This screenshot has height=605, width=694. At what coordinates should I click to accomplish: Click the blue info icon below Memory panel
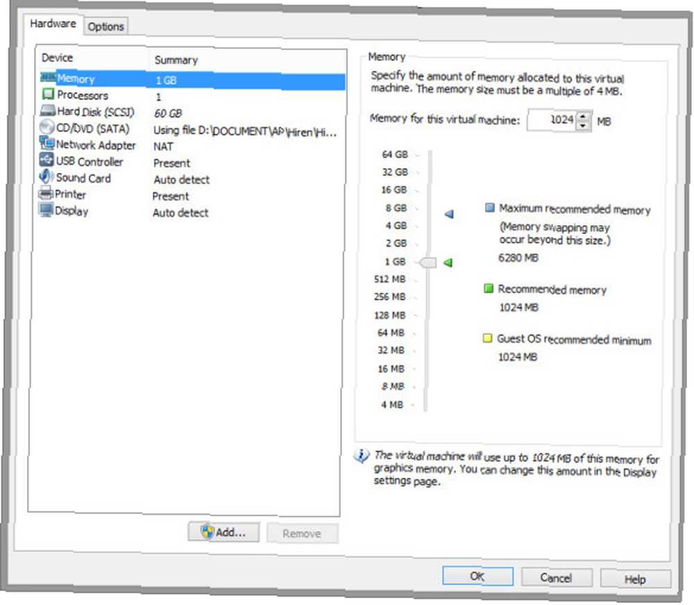pyautogui.click(x=362, y=456)
